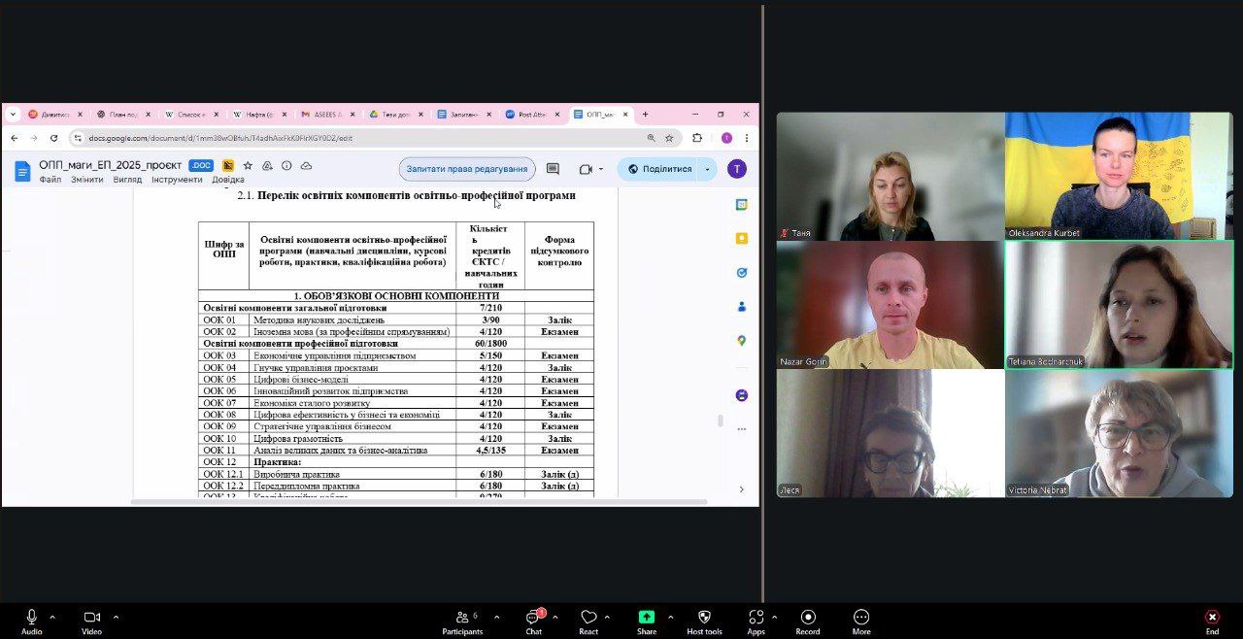Open the React emoji menu
The height and width of the screenshot is (639, 1243).
(588, 618)
